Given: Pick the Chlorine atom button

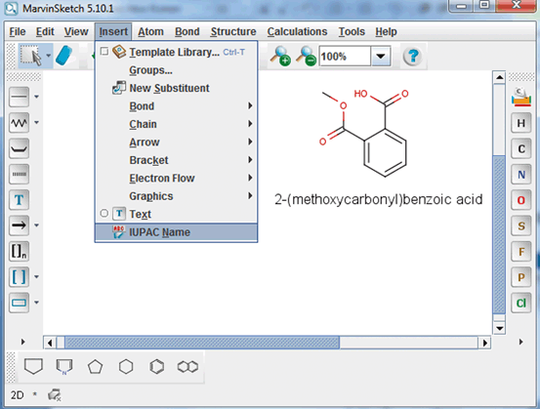Looking at the screenshot, I should click(521, 303).
